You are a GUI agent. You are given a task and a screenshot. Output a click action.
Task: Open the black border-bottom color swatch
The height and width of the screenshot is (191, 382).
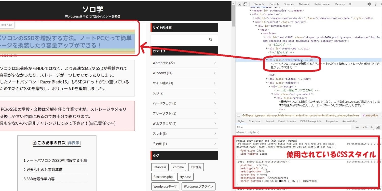[x=280, y=181]
